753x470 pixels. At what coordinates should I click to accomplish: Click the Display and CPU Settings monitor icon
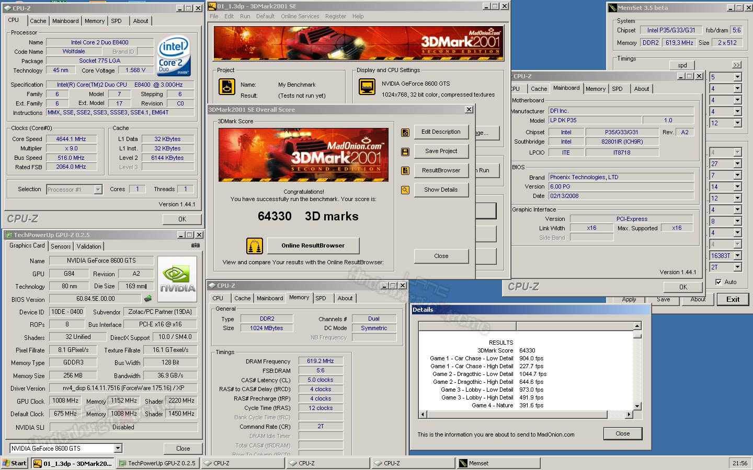[x=367, y=87]
